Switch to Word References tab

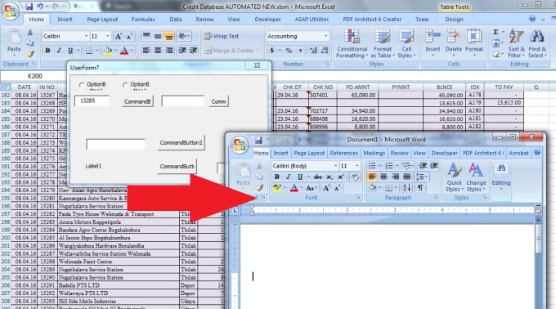tap(343, 153)
